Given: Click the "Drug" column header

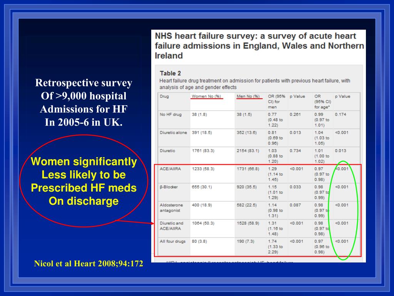Looking at the screenshot, I should coord(164,96).
